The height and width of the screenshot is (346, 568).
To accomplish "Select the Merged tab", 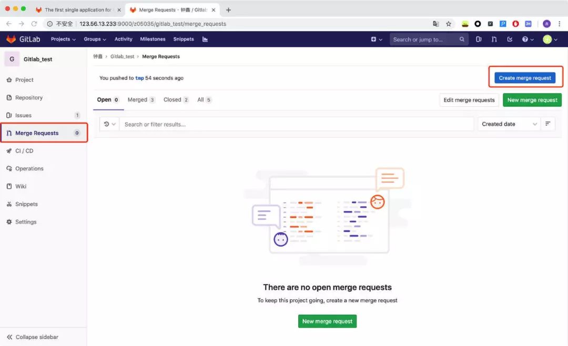I will point(141,99).
